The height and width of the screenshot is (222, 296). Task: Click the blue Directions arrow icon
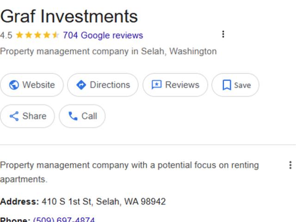point(81,85)
